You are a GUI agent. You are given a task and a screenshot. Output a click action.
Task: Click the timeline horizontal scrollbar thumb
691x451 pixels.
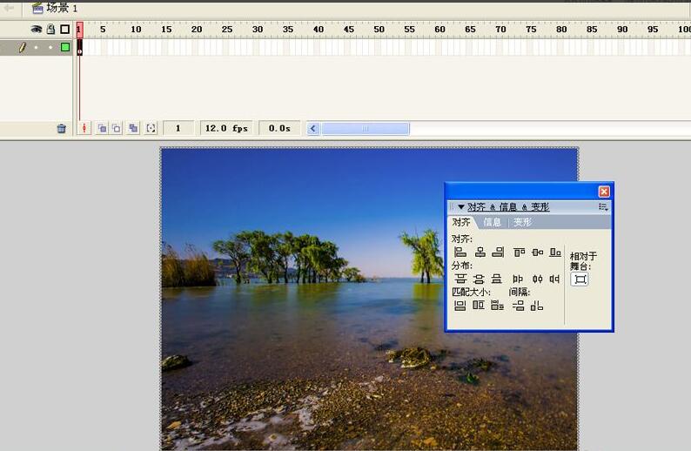click(x=365, y=129)
